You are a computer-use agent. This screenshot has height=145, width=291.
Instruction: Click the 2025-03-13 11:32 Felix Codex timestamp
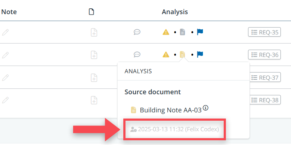point(175,129)
